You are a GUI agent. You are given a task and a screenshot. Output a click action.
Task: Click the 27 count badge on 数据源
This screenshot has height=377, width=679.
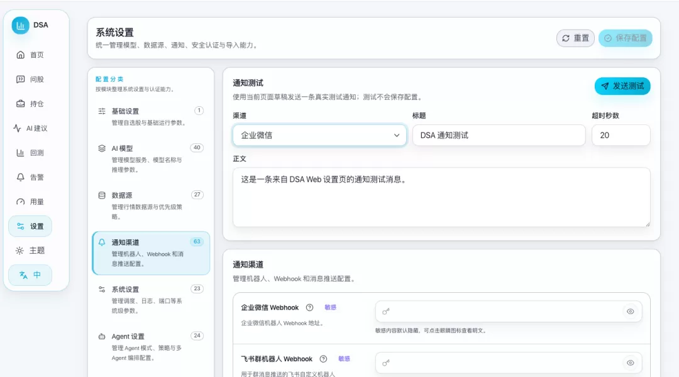[x=197, y=195]
